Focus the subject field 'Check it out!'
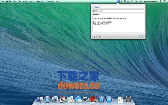 pyautogui.click(x=118, y=11)
